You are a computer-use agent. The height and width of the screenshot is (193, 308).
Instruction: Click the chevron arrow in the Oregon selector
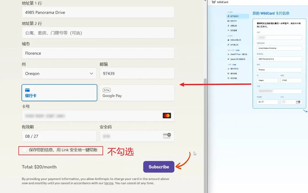[x=91, y=73]
